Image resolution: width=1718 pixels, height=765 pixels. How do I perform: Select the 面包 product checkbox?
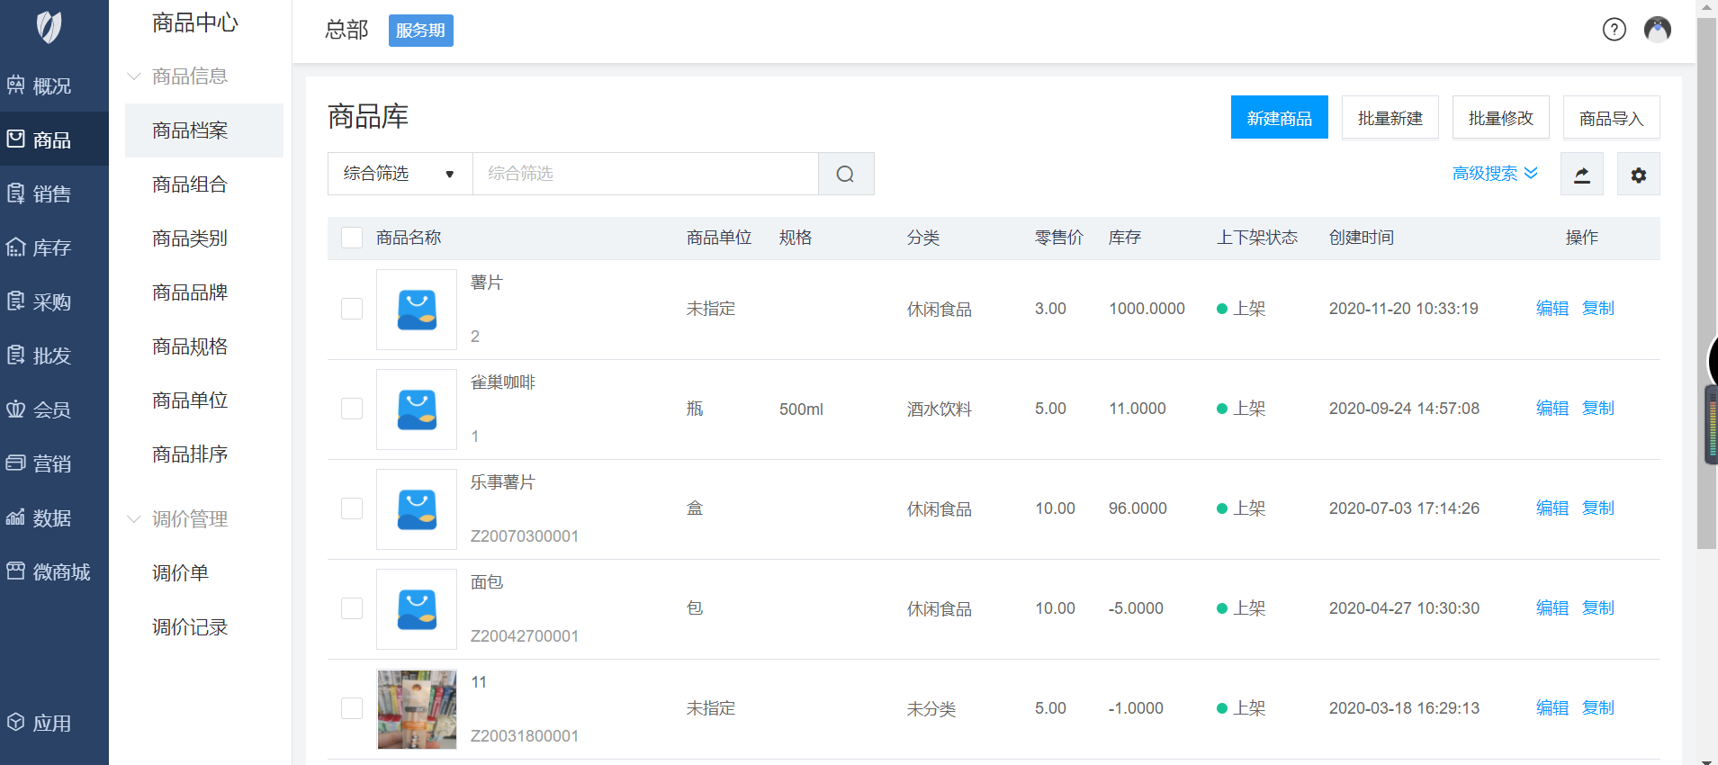coord(352,608)
